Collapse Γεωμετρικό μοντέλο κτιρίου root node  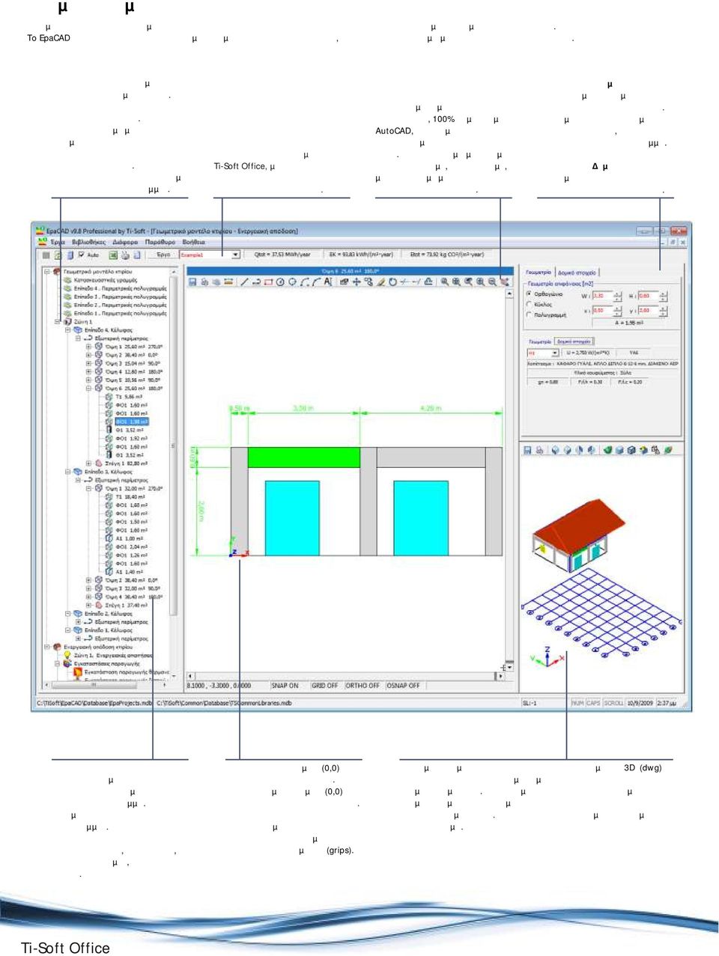[46, 271]
